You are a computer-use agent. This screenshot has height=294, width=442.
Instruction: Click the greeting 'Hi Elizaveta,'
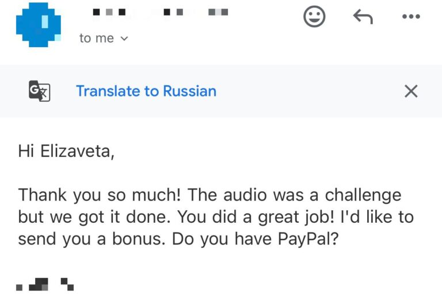[x=66, y=151]
